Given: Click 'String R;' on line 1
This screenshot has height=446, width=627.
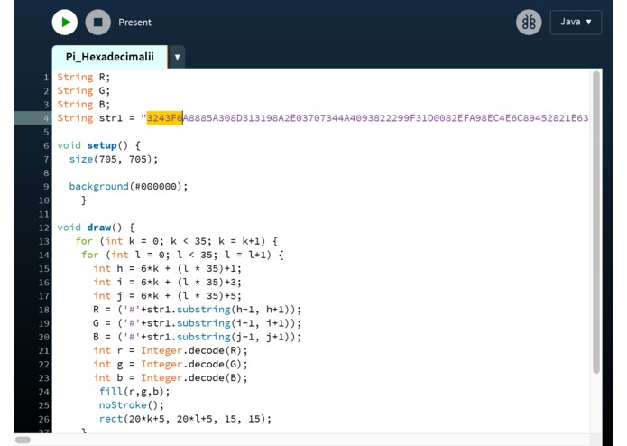Looking at the screenshot, I should [x=83, y=77].
